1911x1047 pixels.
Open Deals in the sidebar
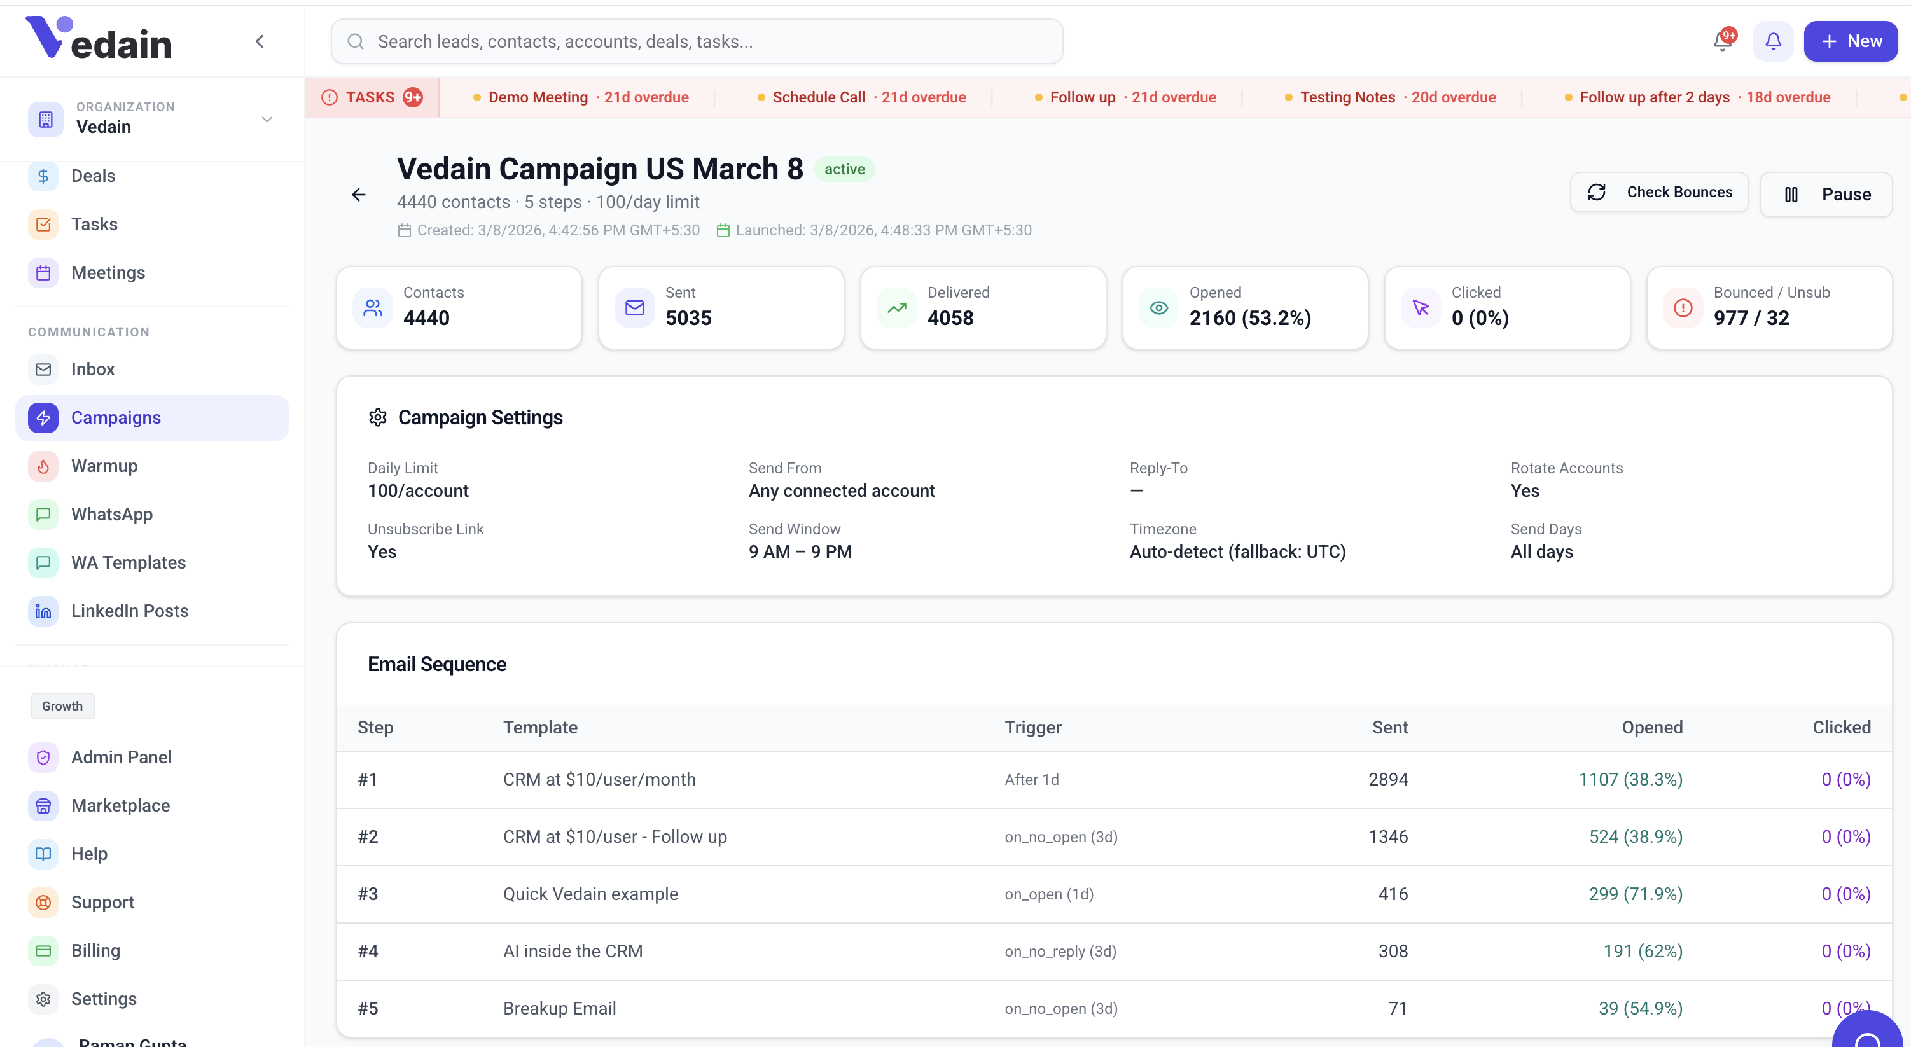(x=151, y=176)
